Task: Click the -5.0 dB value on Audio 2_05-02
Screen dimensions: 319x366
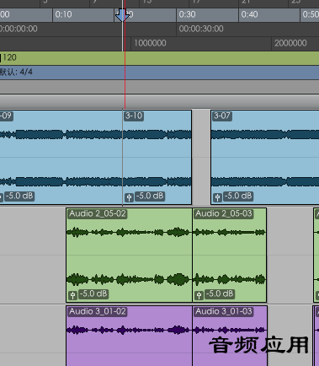Action: point(93,293)
